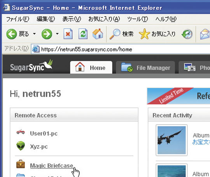Click the green alien icon beside Xyz-pc
This screenshot has width=210, height=177.
pos(21,146)
